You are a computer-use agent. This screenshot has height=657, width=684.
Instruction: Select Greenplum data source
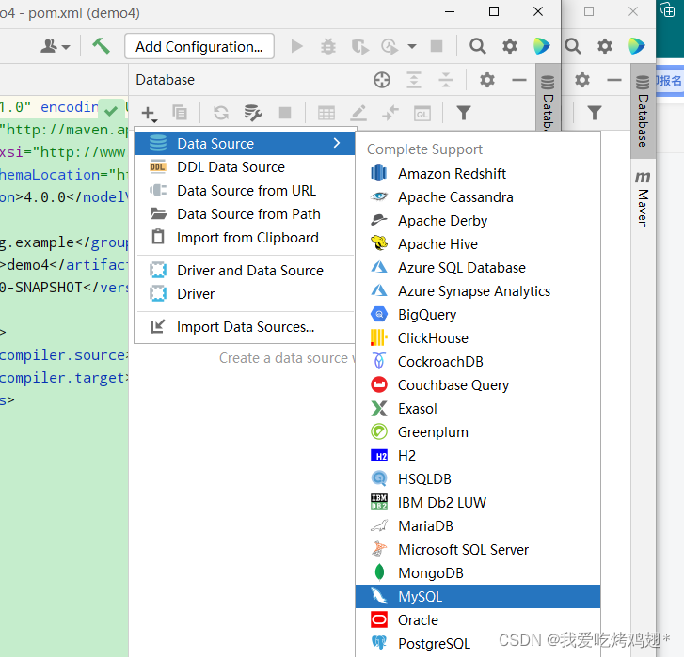click(x=478, y=432)
